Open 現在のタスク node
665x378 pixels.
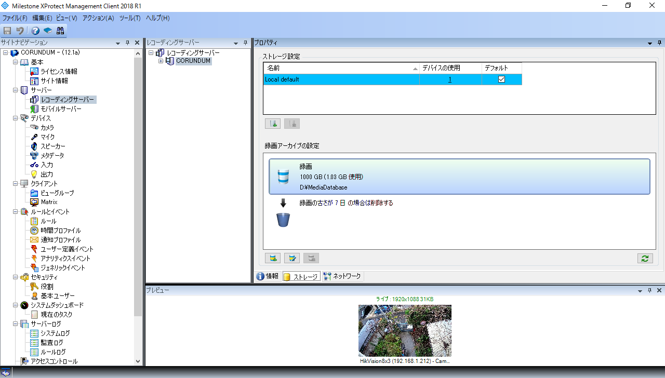pos(57,315)
